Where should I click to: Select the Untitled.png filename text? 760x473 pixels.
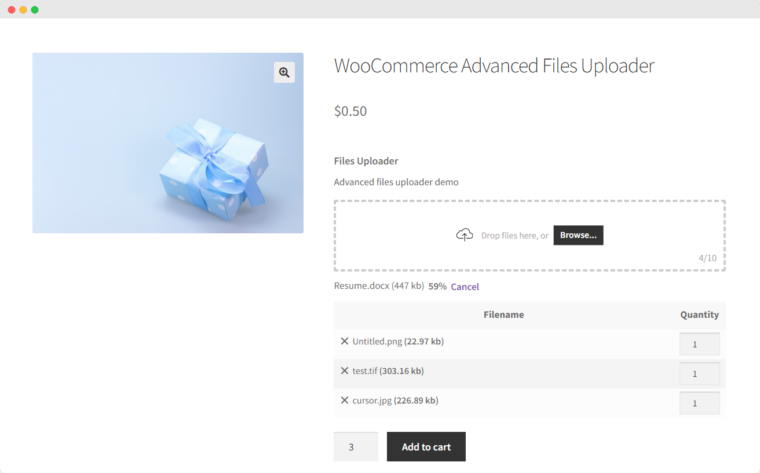[377, 342]
